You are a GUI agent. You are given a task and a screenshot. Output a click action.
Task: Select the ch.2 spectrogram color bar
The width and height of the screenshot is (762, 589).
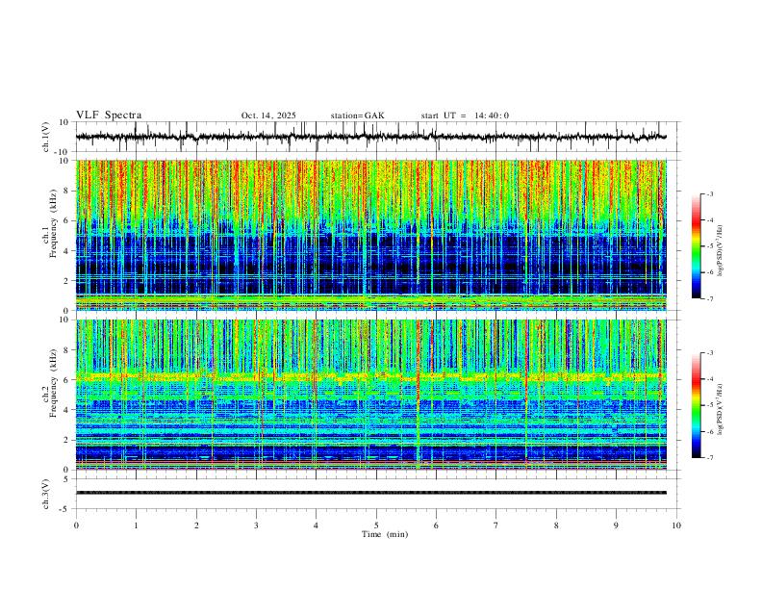[x=696, y=405]
